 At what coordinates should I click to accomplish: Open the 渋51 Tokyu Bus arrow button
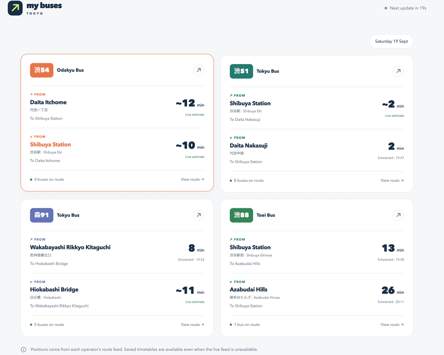coord(398,71)
